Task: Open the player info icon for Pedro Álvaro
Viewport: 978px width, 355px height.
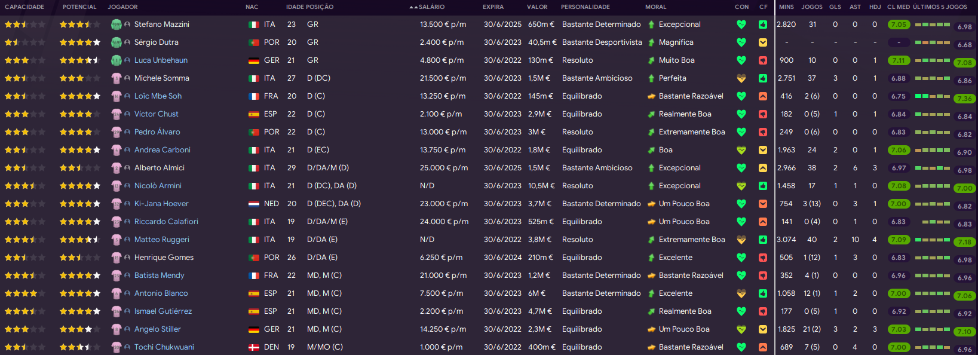Action: (x=127, y=132)
